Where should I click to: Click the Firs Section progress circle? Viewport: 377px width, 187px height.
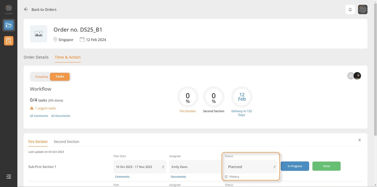[188, 97]
